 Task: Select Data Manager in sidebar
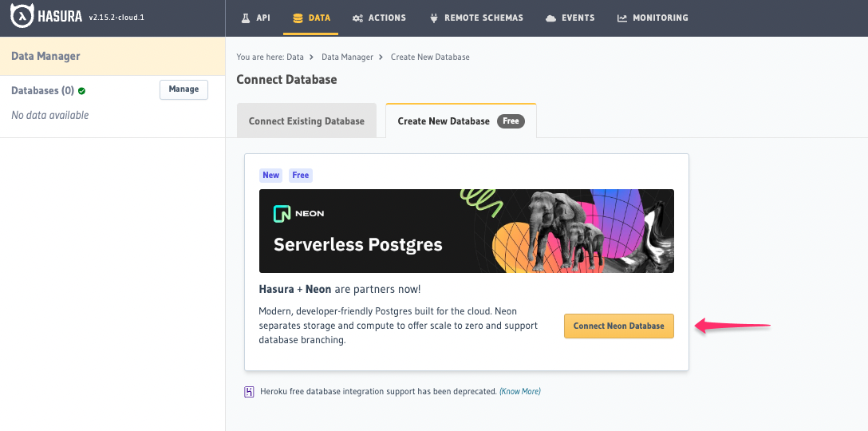112,56
